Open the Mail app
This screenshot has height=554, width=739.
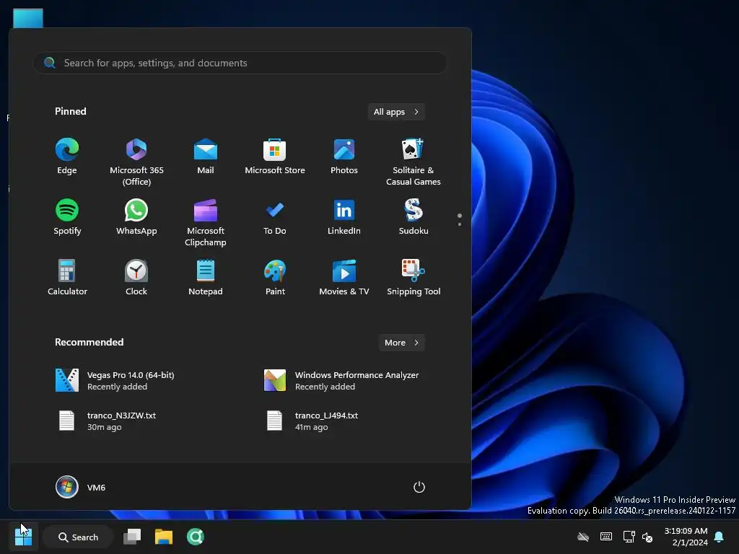[206, 157]
